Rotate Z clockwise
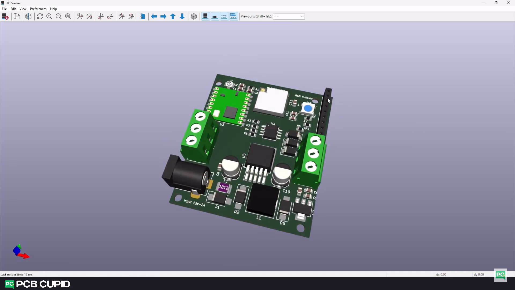 pos(122,17)
